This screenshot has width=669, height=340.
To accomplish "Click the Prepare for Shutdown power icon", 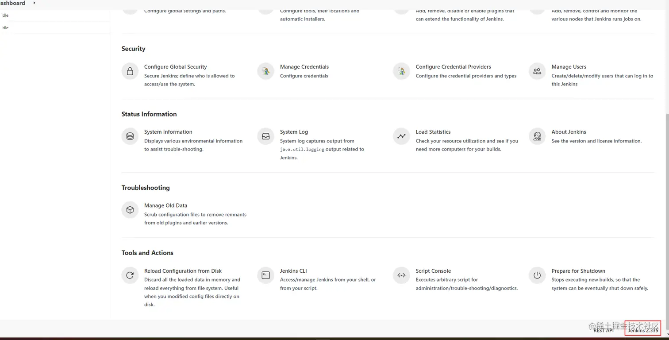I will [537, 275].
